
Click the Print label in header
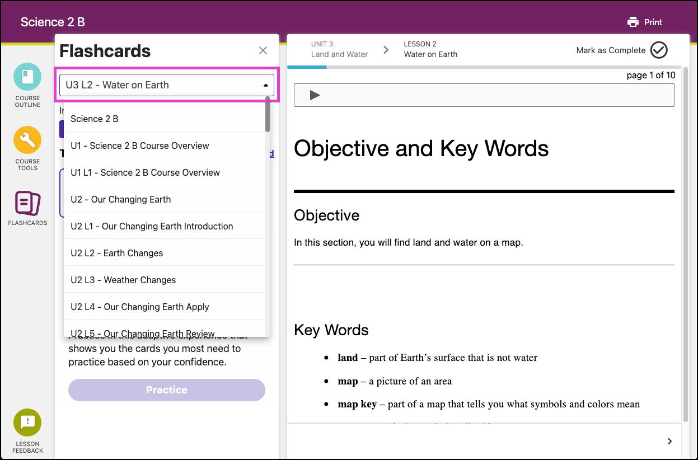[653, 22]
